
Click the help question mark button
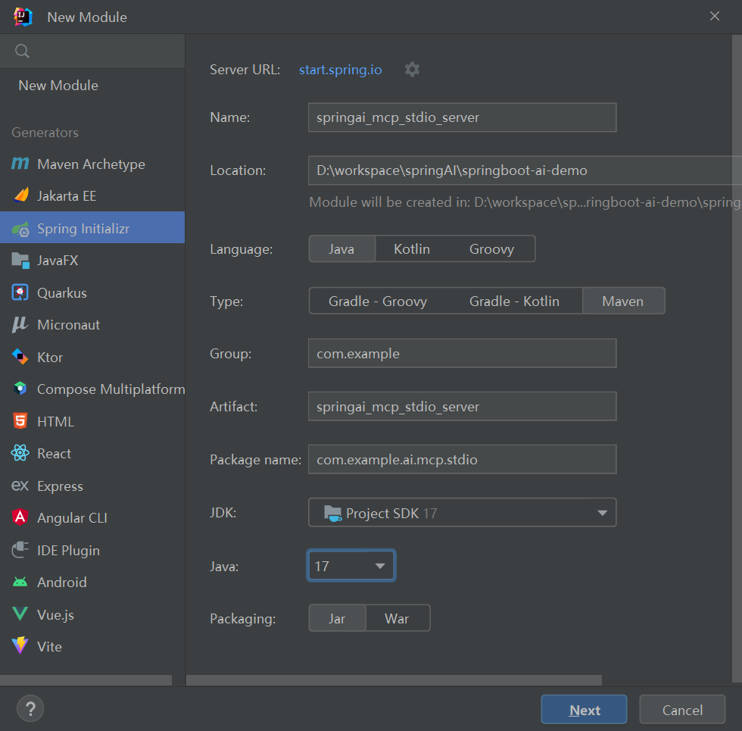pyautogui.click(x=30, y=709)
